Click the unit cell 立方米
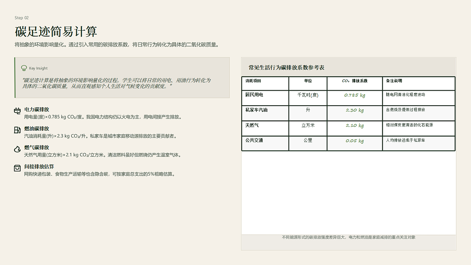Image resolution: width=471 pixels, height=265 pixels. click(x=308, y=125)
